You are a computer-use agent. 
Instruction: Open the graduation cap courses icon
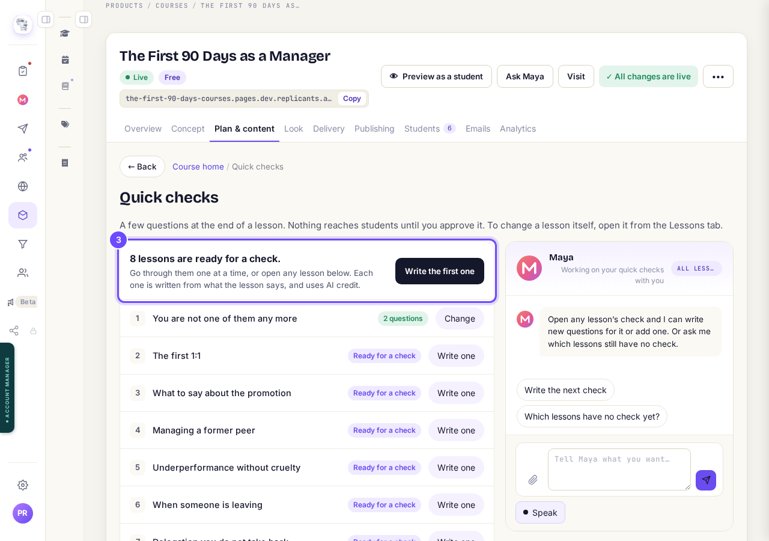[65, 33]
